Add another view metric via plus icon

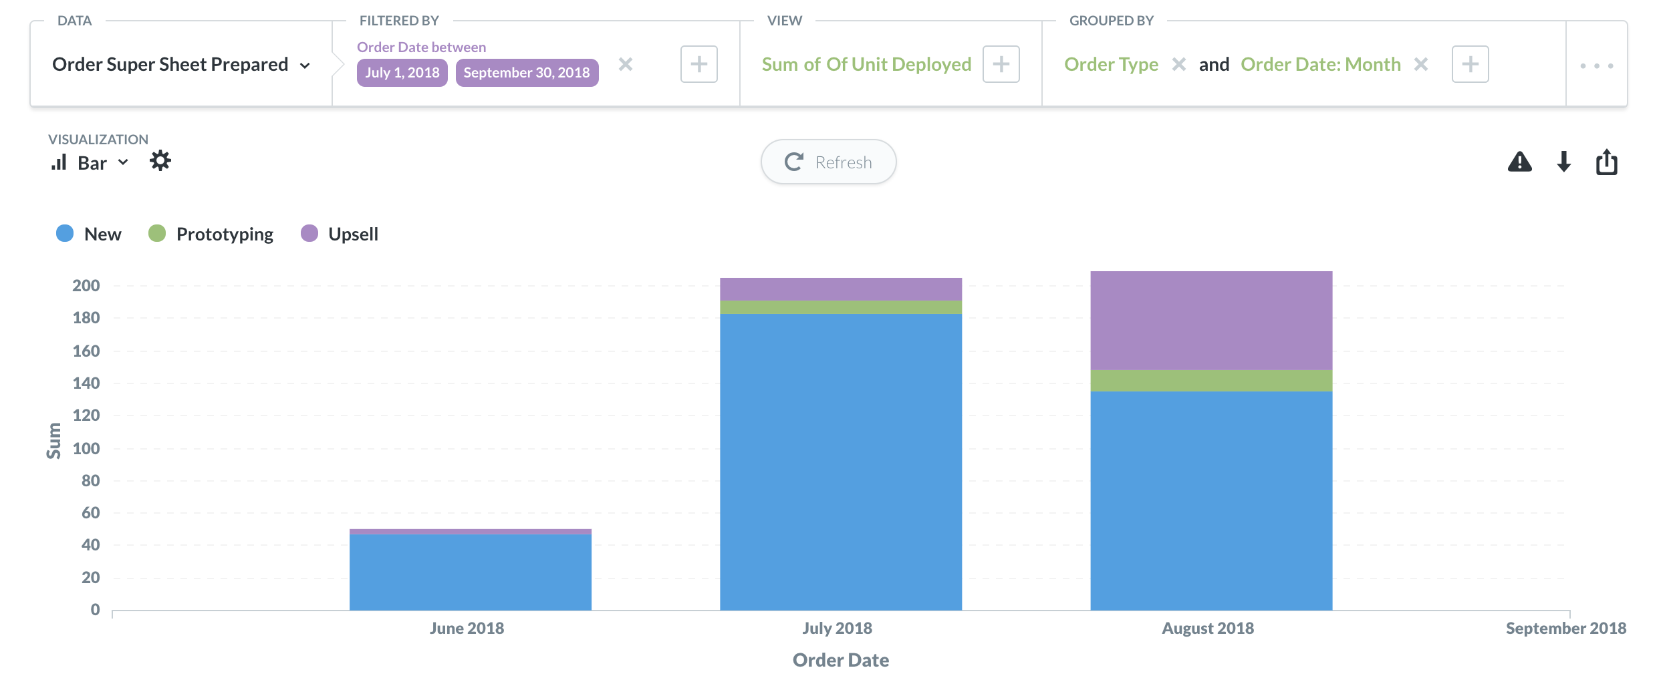click(x=1001, y=64)
